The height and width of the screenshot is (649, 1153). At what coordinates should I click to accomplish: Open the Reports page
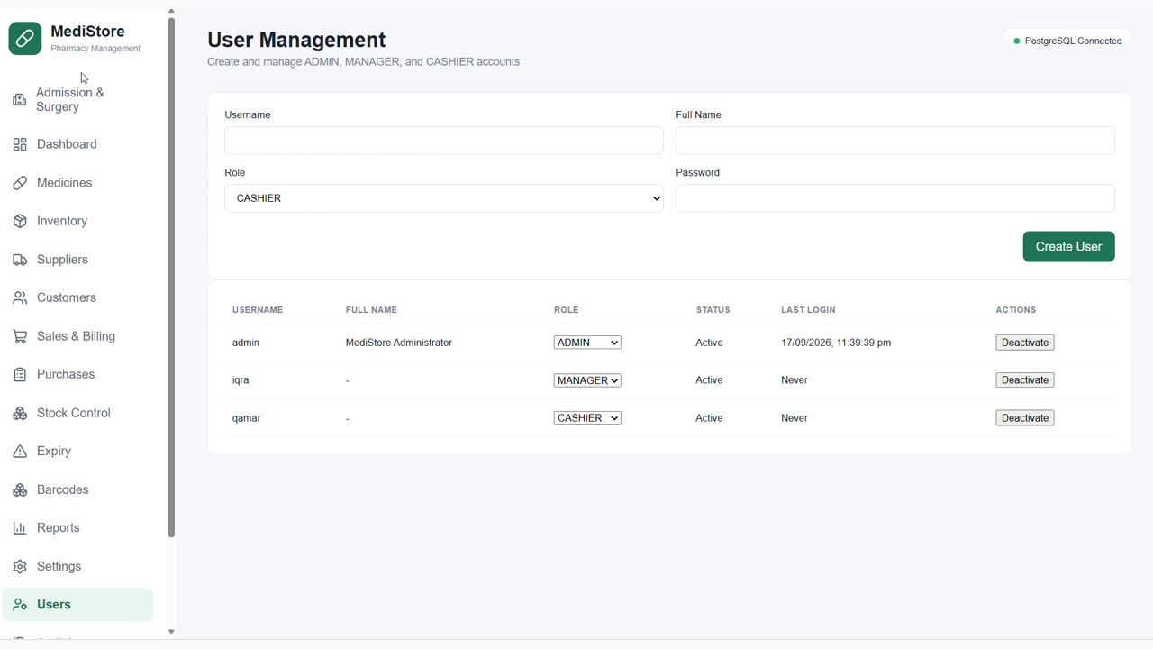point(78,528)
